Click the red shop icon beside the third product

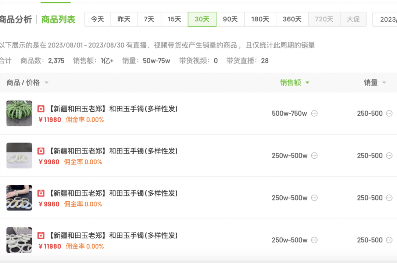click(41, 193)
